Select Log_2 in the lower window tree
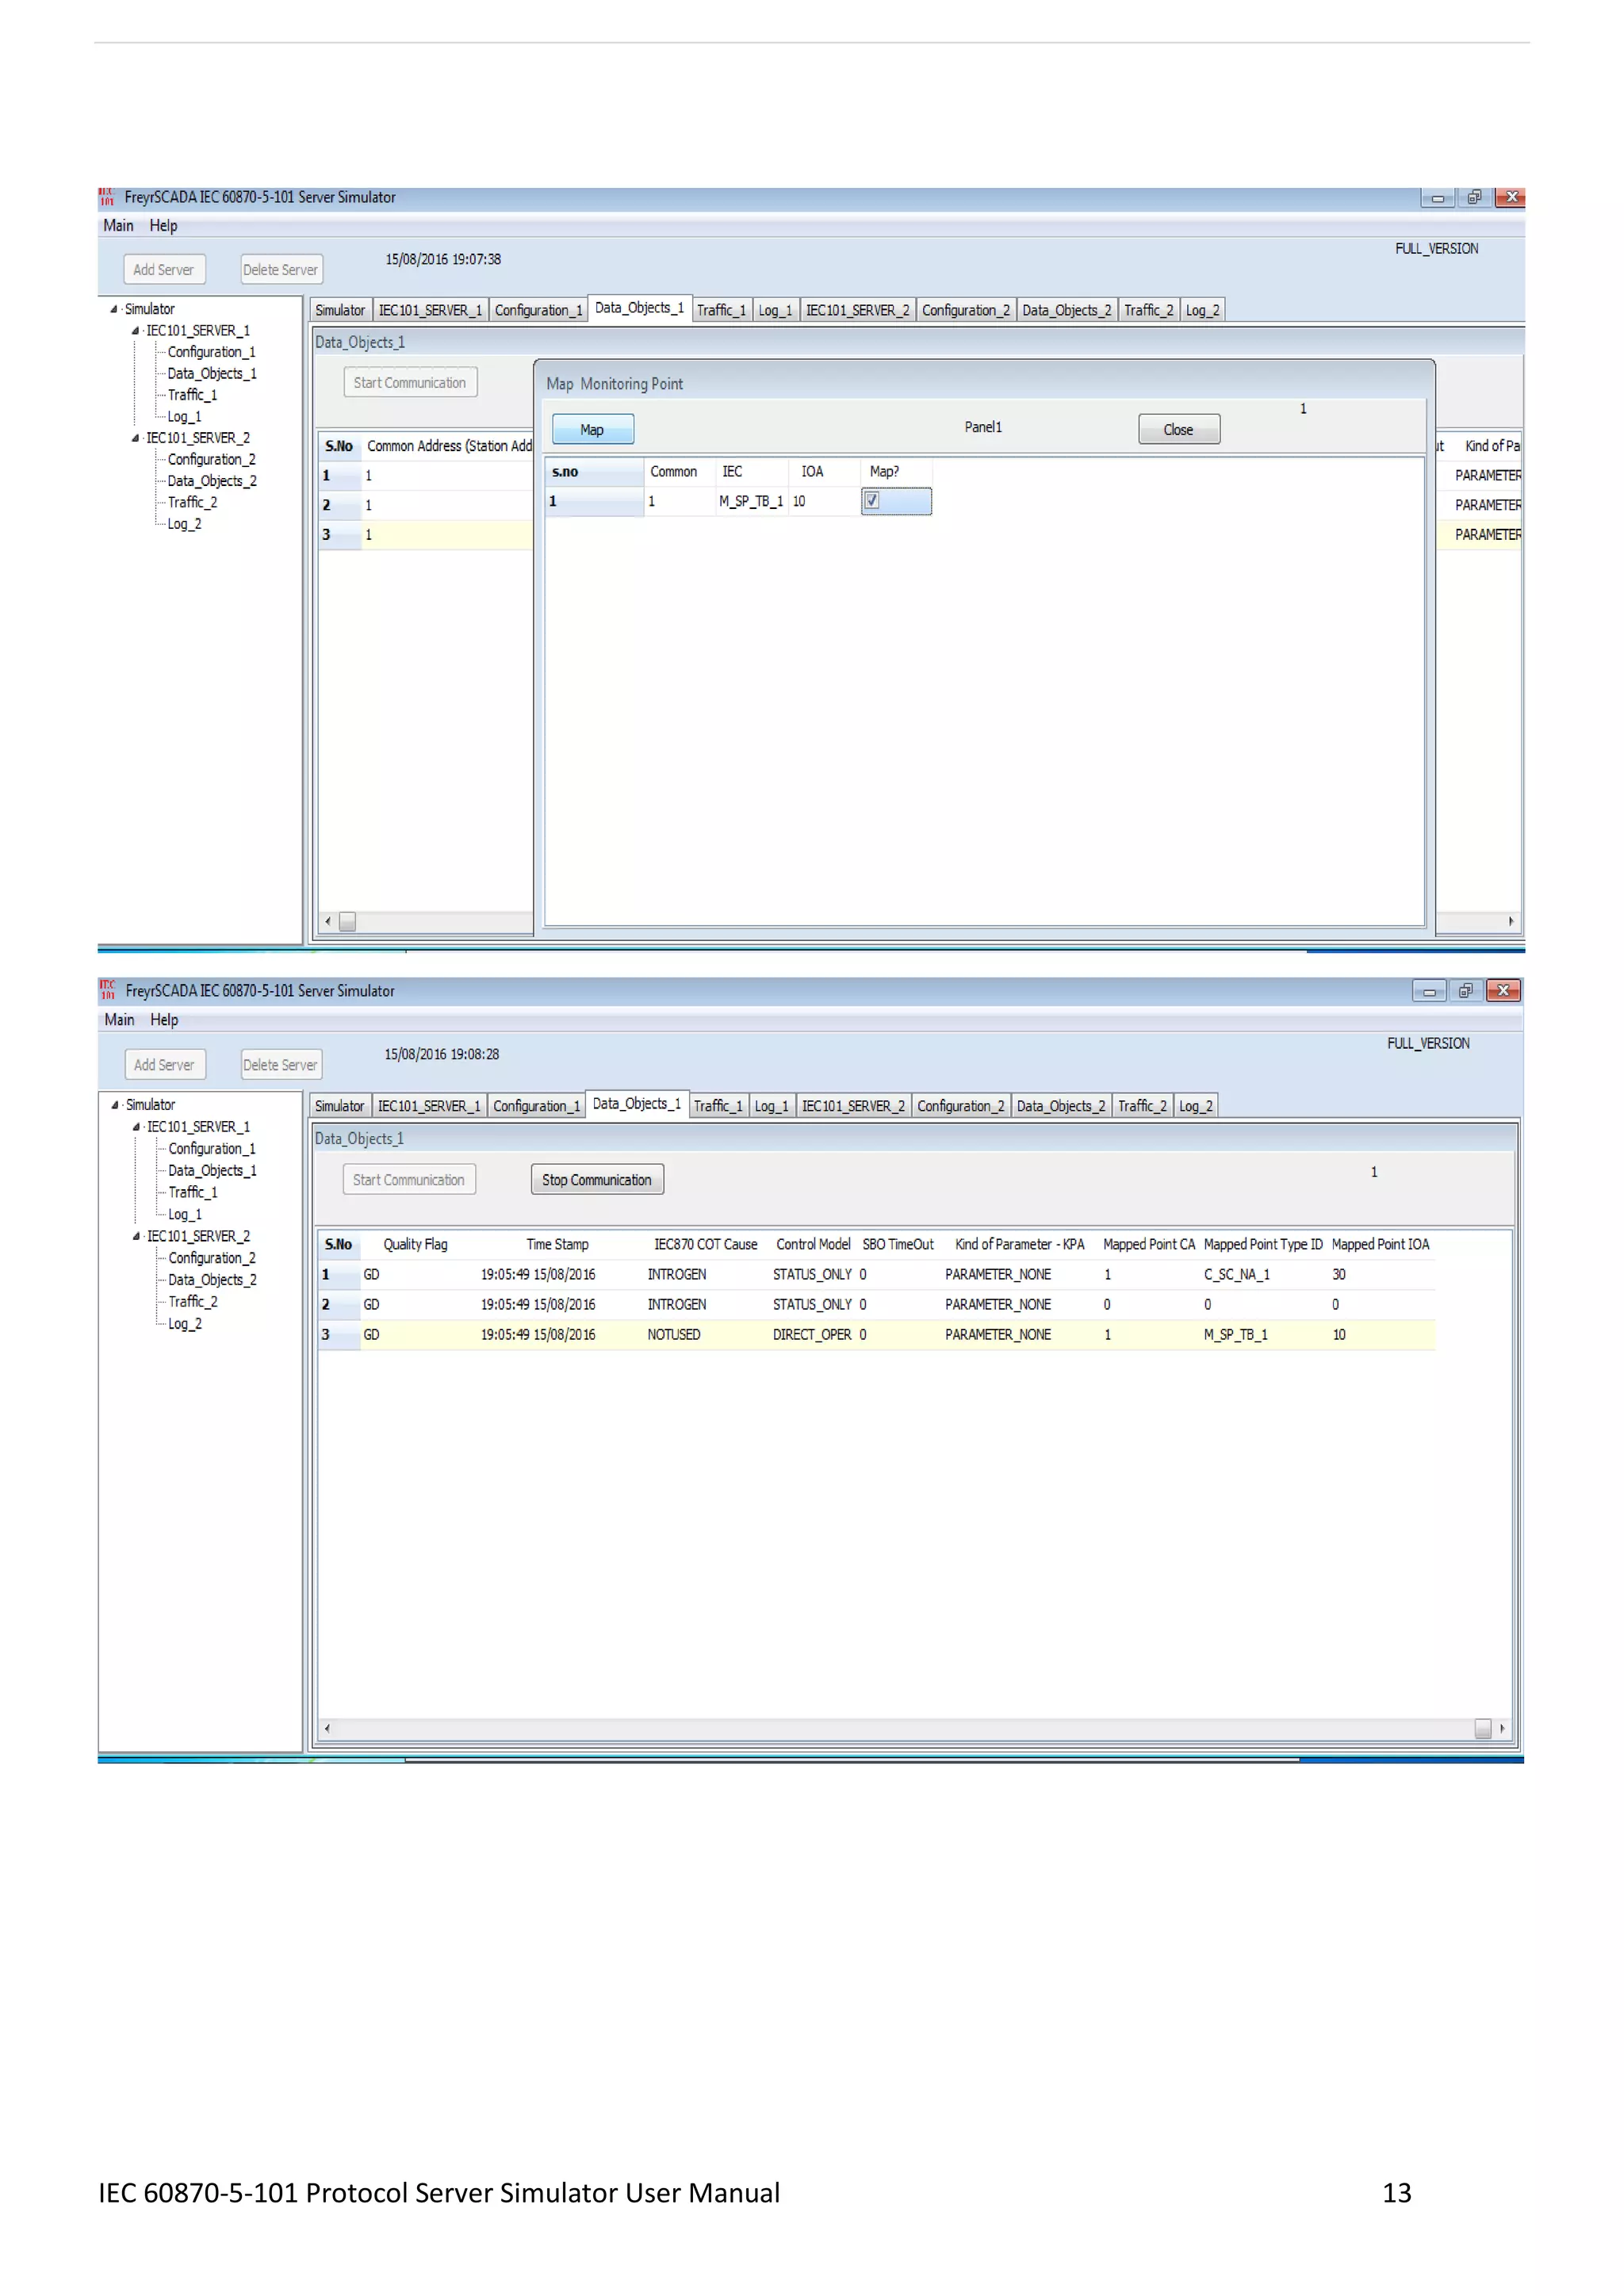 (185, 1324)
